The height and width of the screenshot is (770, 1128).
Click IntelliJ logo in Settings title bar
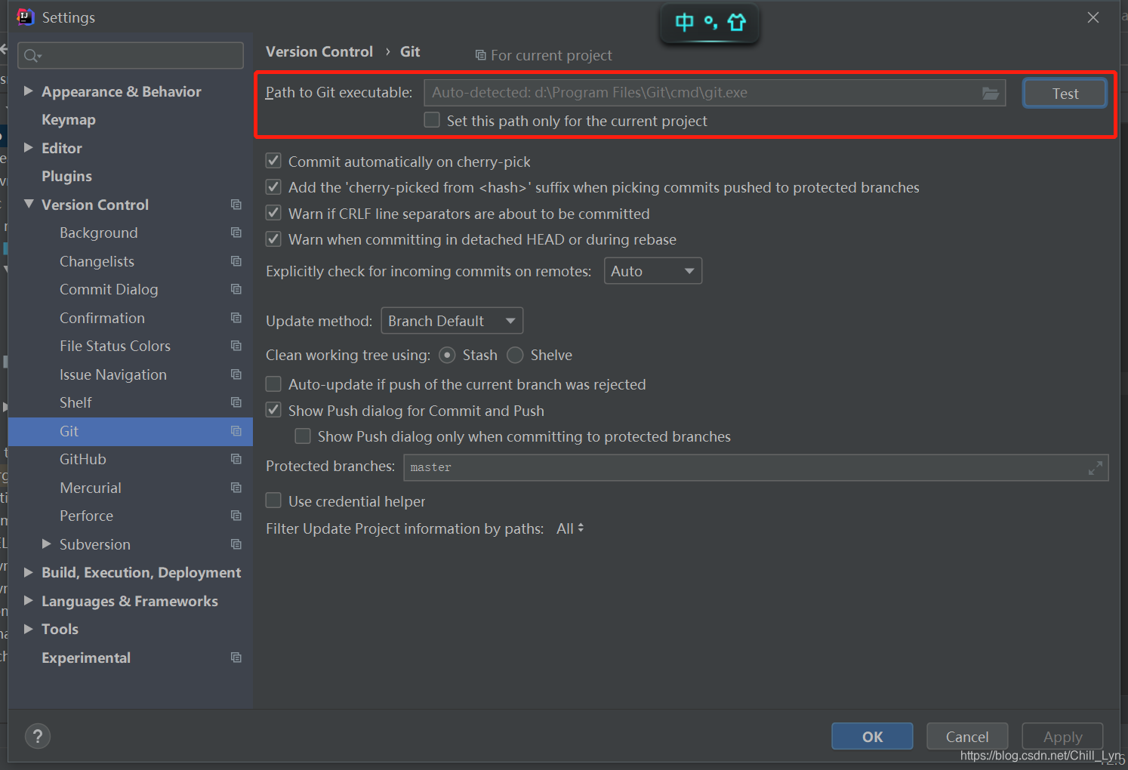click(x=25, y=17)
